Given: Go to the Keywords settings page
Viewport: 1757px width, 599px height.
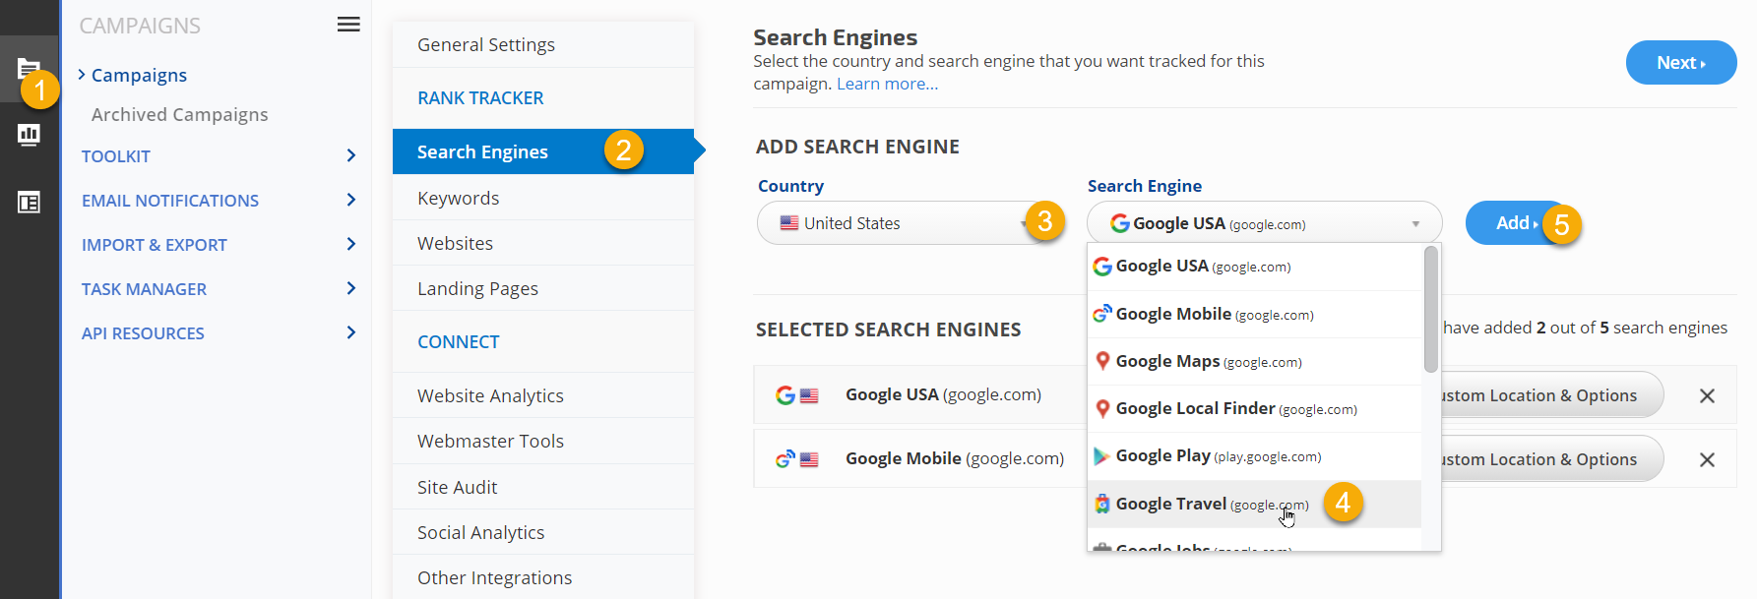Looking at the screenshot, I should pos(458,198).
